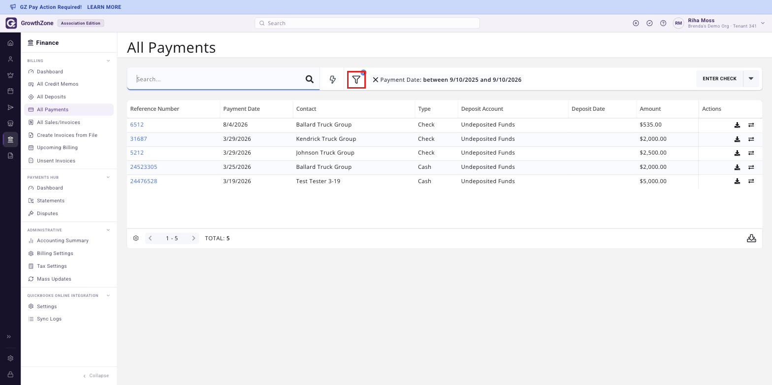The height and width of the screenshot is (385, 772).
Task: Focus the global Search box in header
Action: click(x=367, y=23)
